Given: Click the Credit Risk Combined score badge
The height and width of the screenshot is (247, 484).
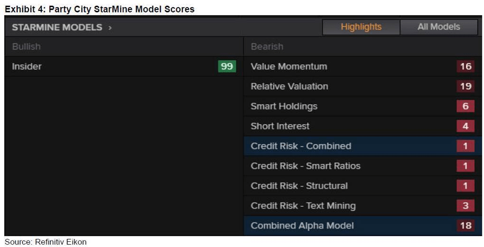Looking at the screenshot, I should coord(465,146).
